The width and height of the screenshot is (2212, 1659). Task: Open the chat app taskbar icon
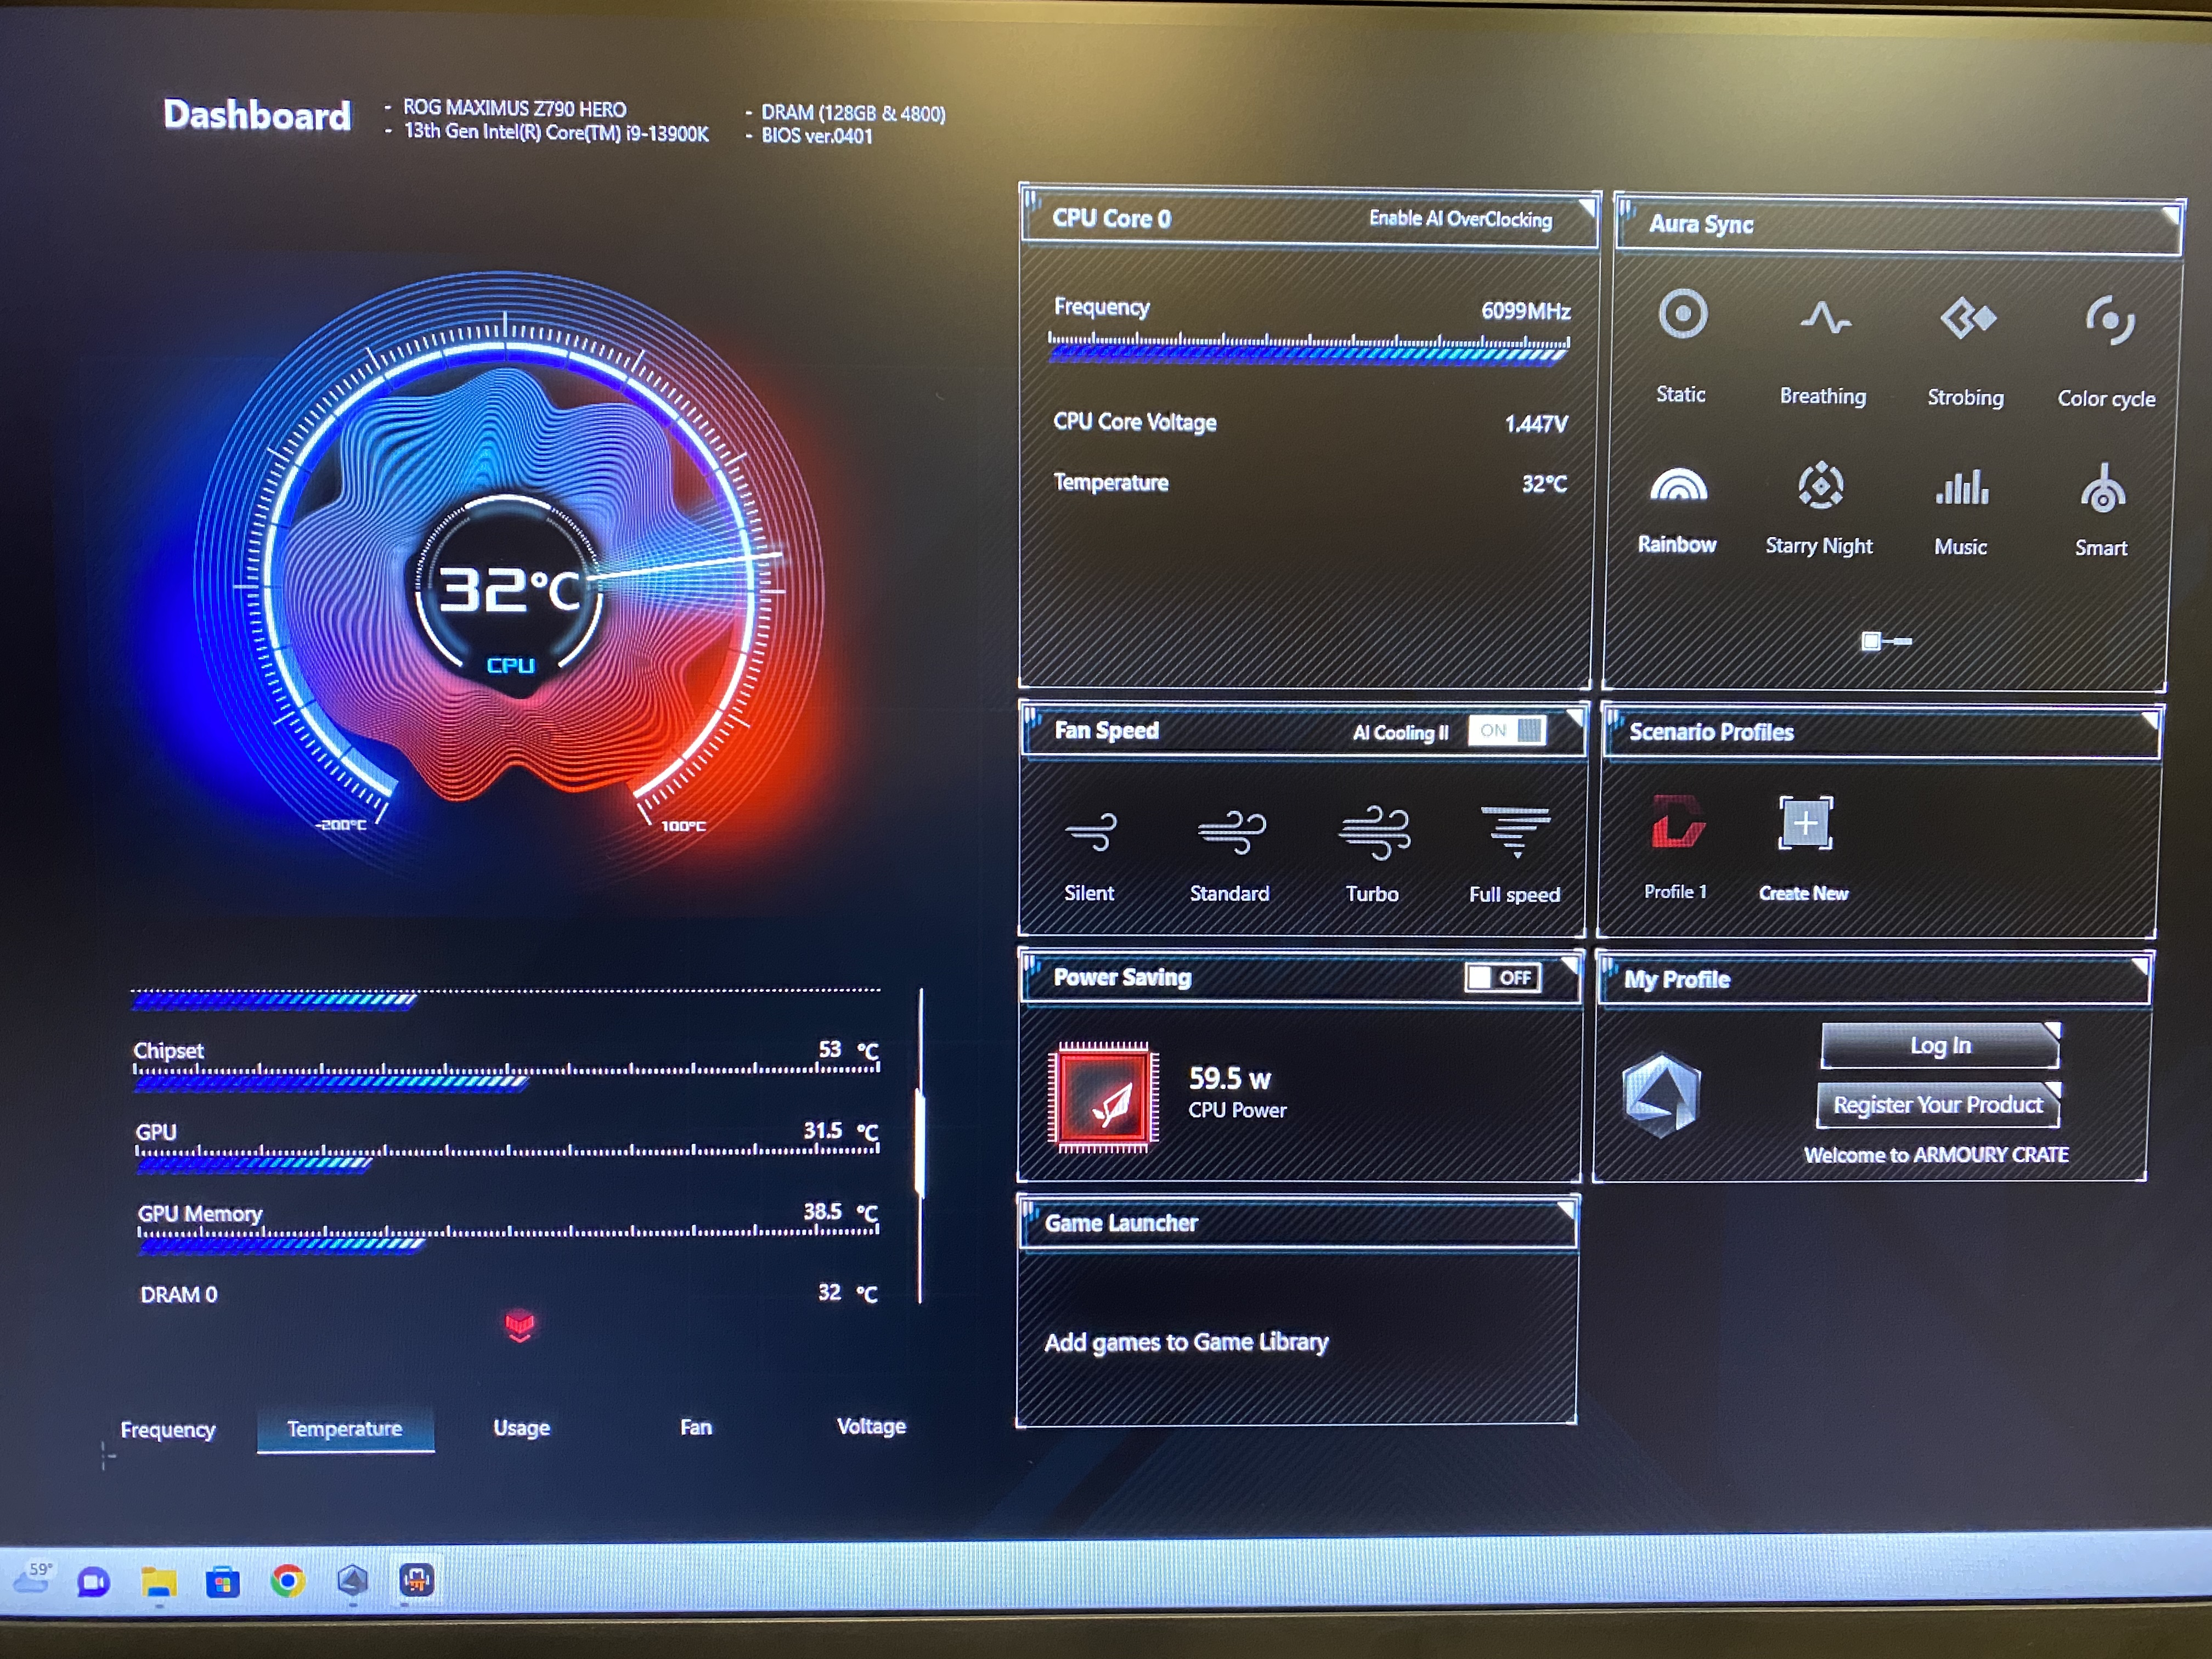(x=94, y=1582)
